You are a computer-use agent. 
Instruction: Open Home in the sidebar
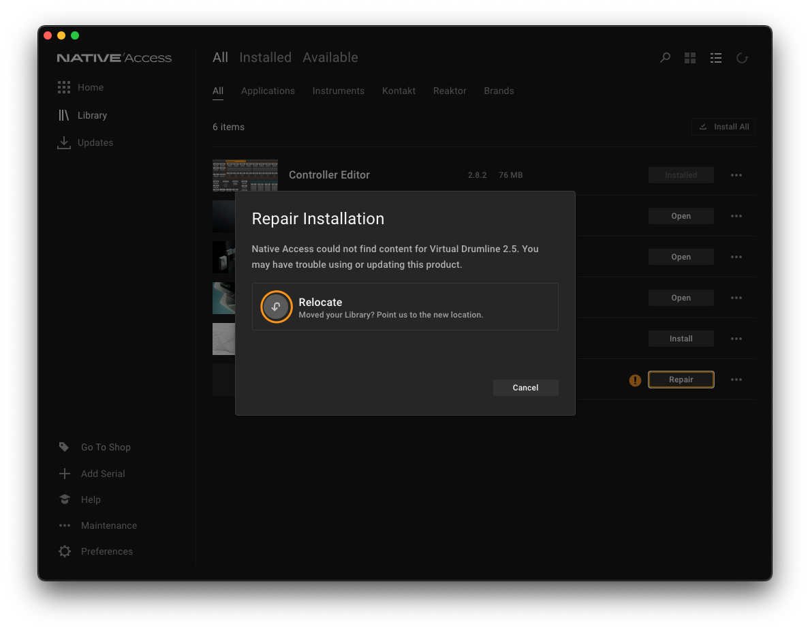pos(91,87)
